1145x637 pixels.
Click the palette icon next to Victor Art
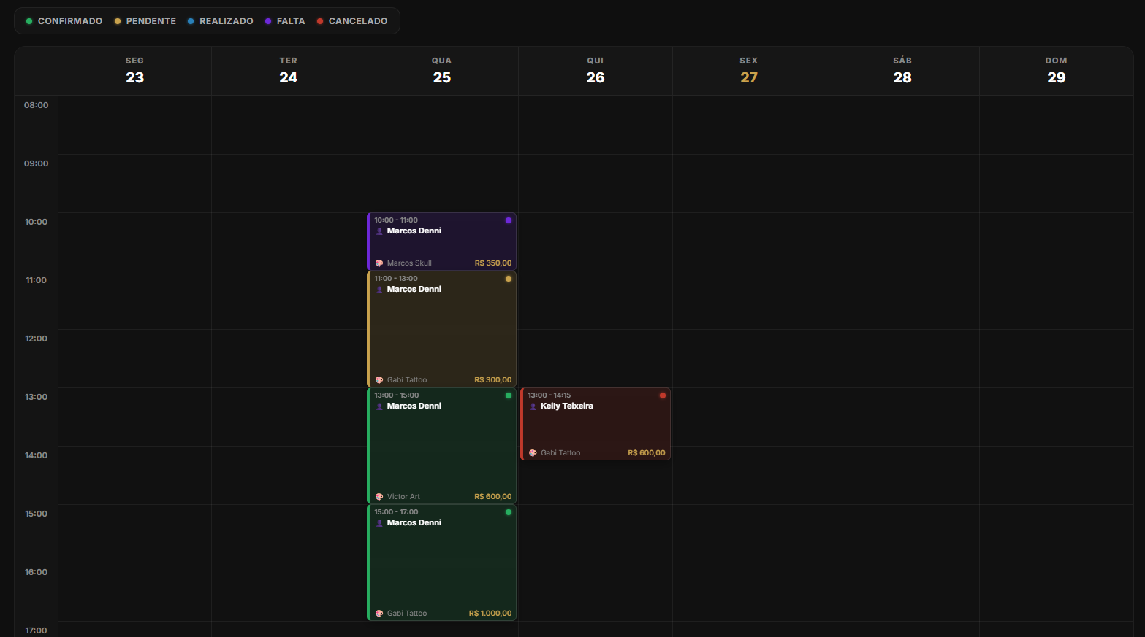tap(379, 496)
